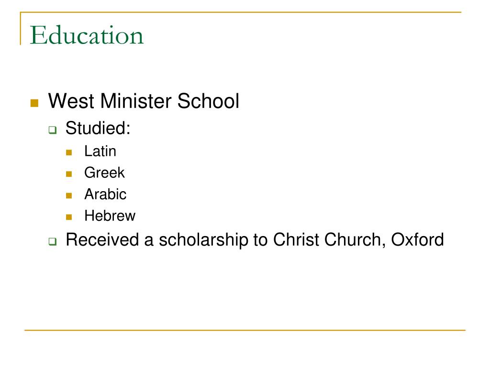Image resolution: width=490 pixels, height=367 pixels.
Task: Select the word Hebrew
Action: click(110, 216)
